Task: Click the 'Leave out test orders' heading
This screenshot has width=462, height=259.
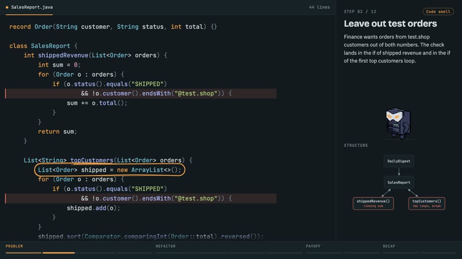Action: 390,24
